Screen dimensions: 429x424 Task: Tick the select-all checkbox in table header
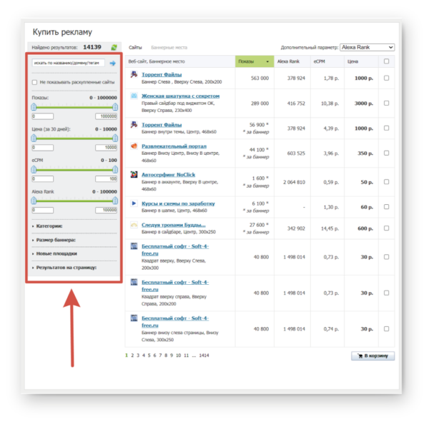(386, 61)
